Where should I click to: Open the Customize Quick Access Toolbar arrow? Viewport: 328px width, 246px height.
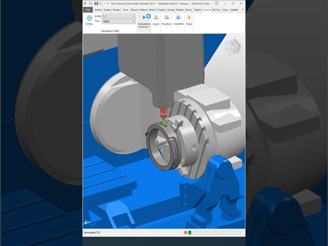[x=108, y=4]
